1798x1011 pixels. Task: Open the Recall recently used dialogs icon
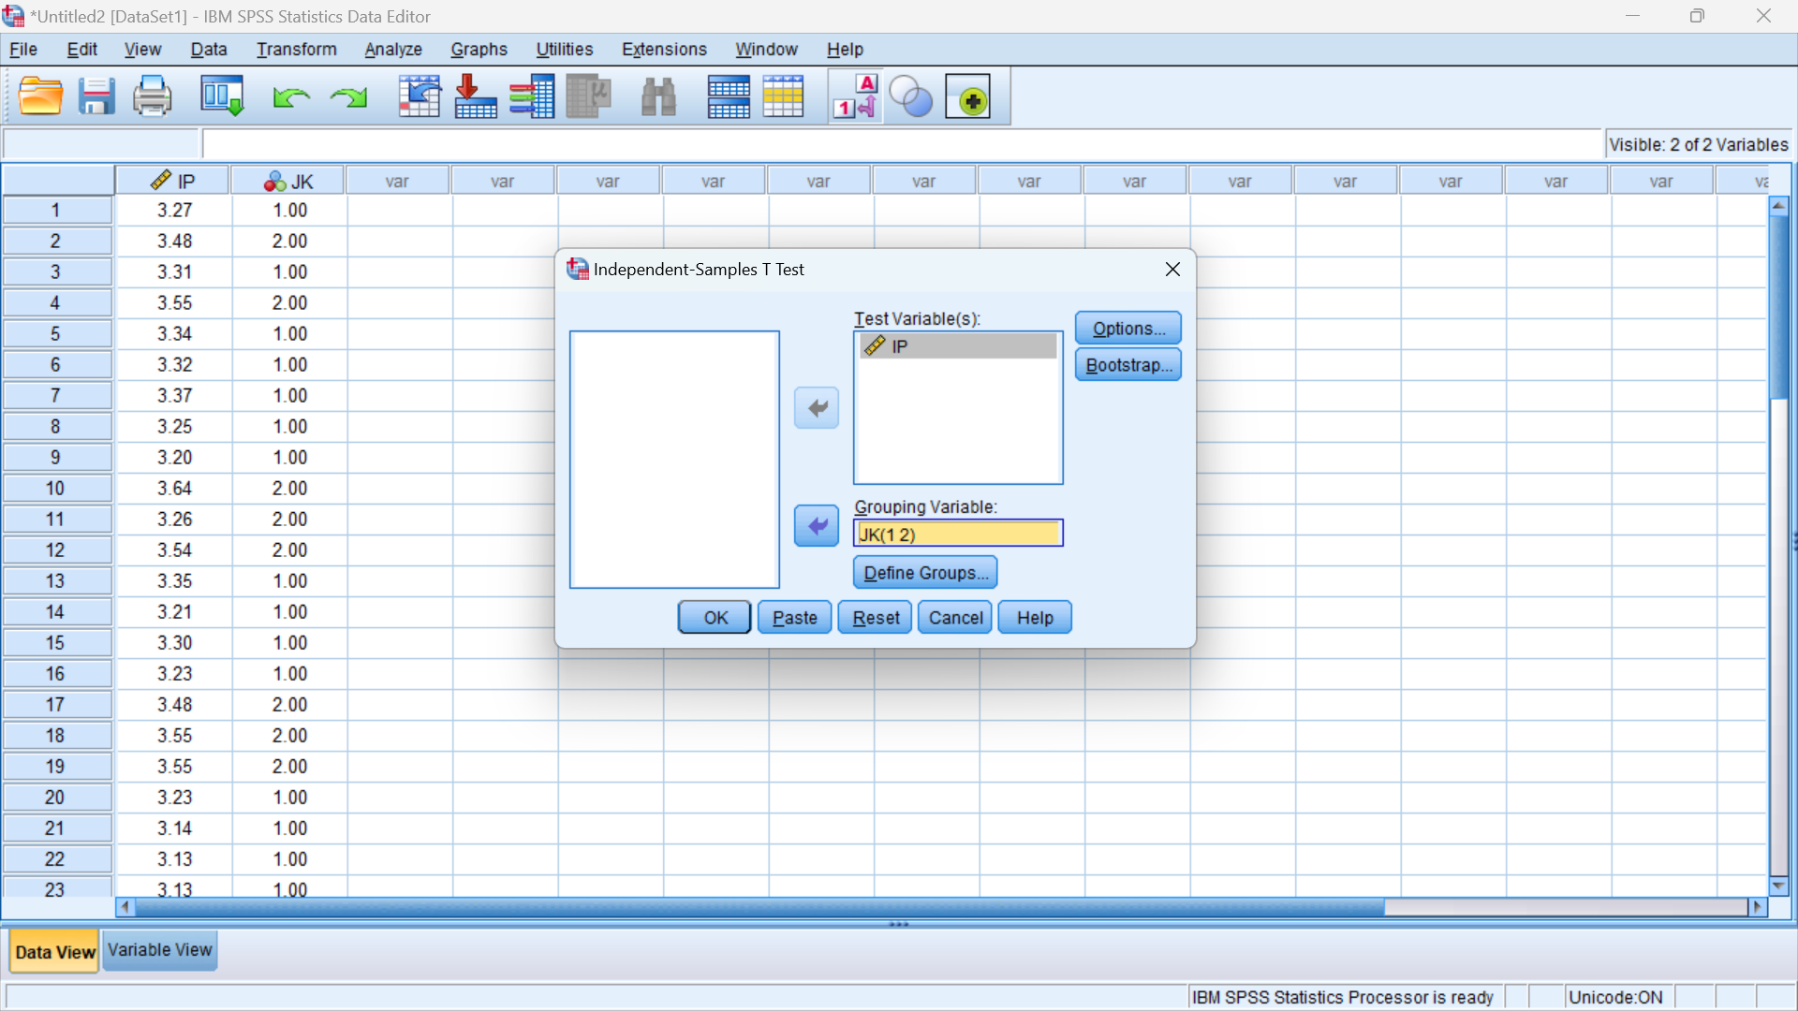223,96
